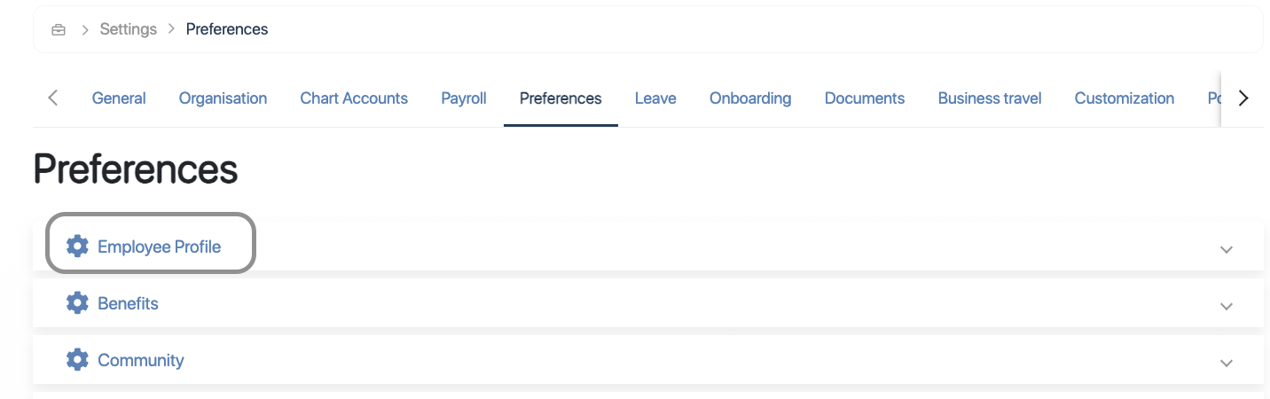
Task: Click the briefcase home breadcrumb icon
Action: tap(59, 30)
